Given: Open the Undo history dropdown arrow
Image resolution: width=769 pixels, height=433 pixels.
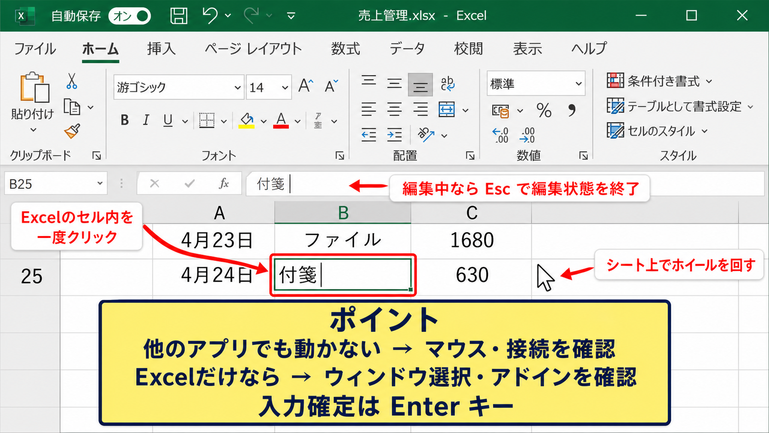Looking at the screenshot, I should [x=228, y=16].
